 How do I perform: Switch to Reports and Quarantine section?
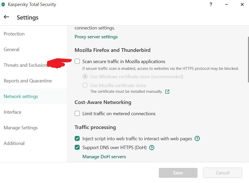click(28, 81)
